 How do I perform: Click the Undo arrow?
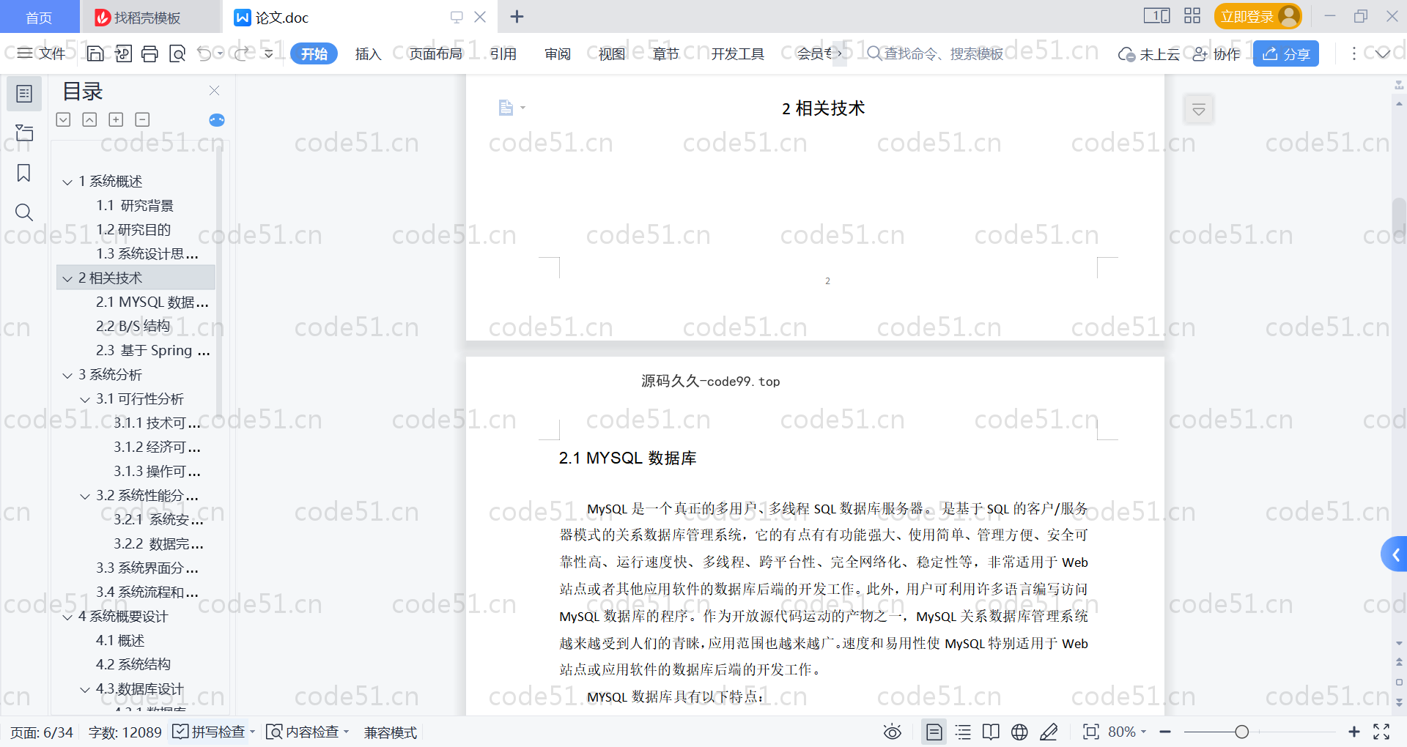coord(204,53)
